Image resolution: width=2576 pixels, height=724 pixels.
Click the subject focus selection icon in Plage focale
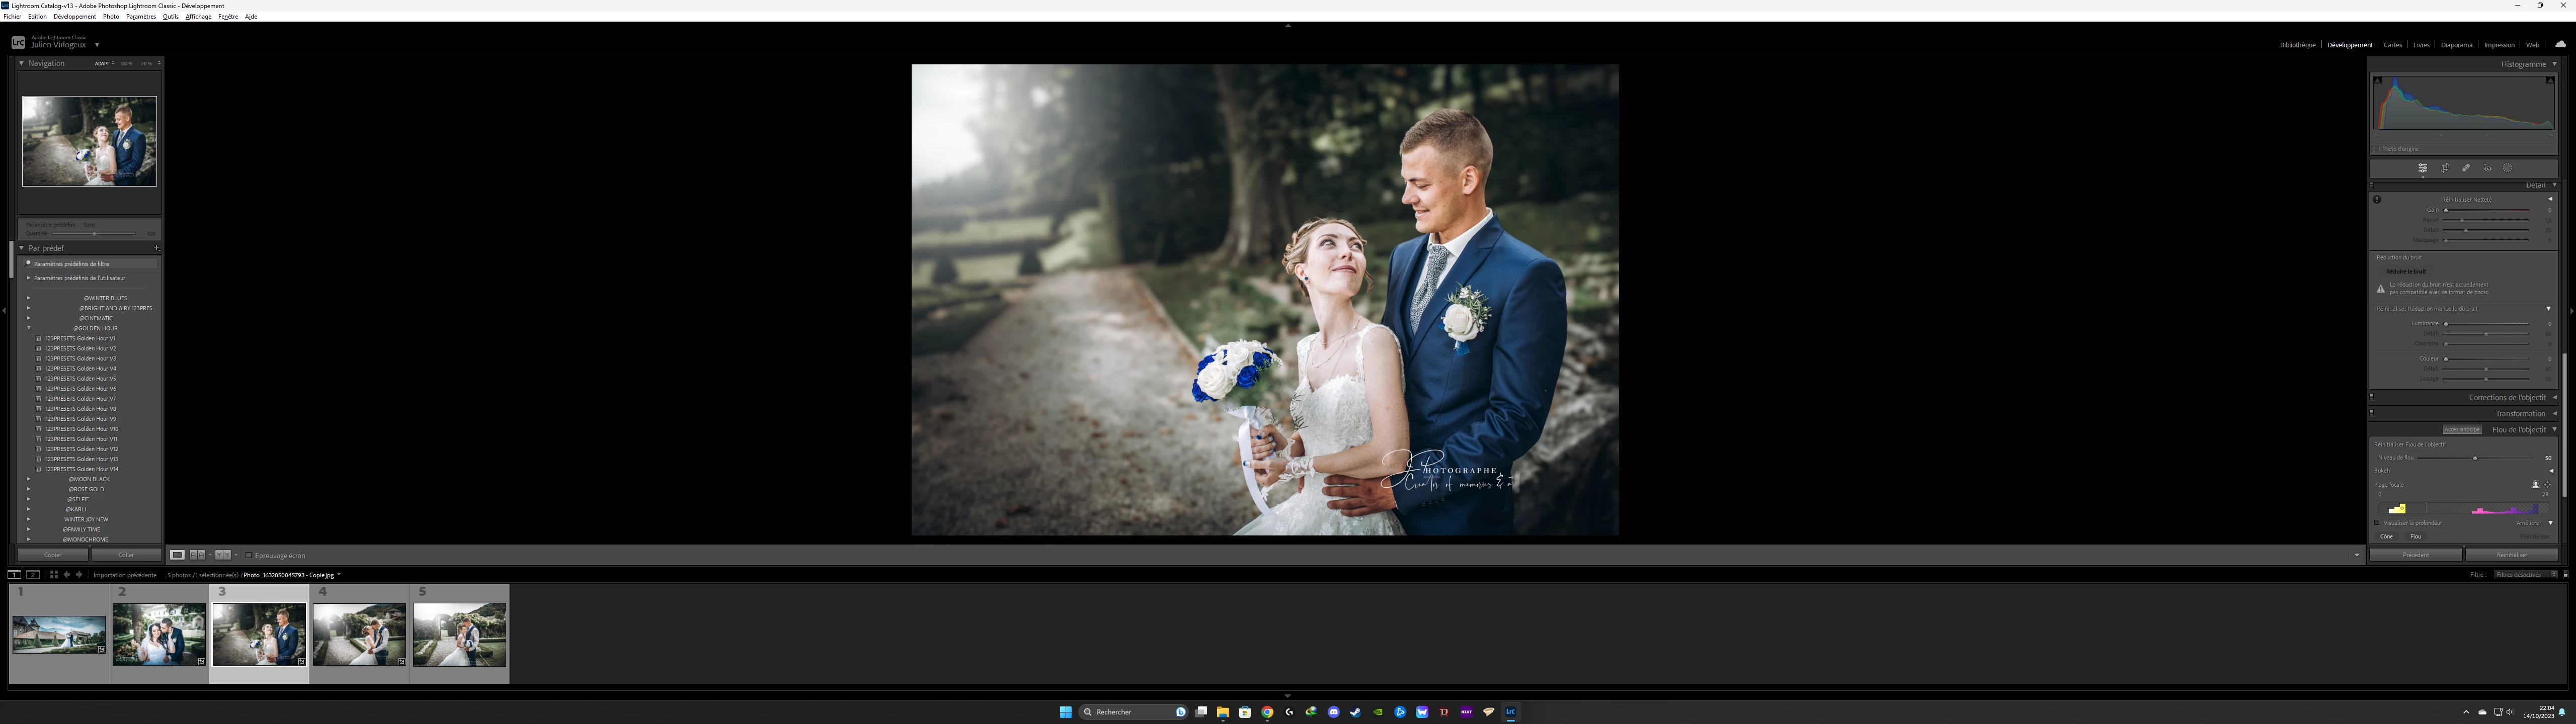(x=2535, y=485)
